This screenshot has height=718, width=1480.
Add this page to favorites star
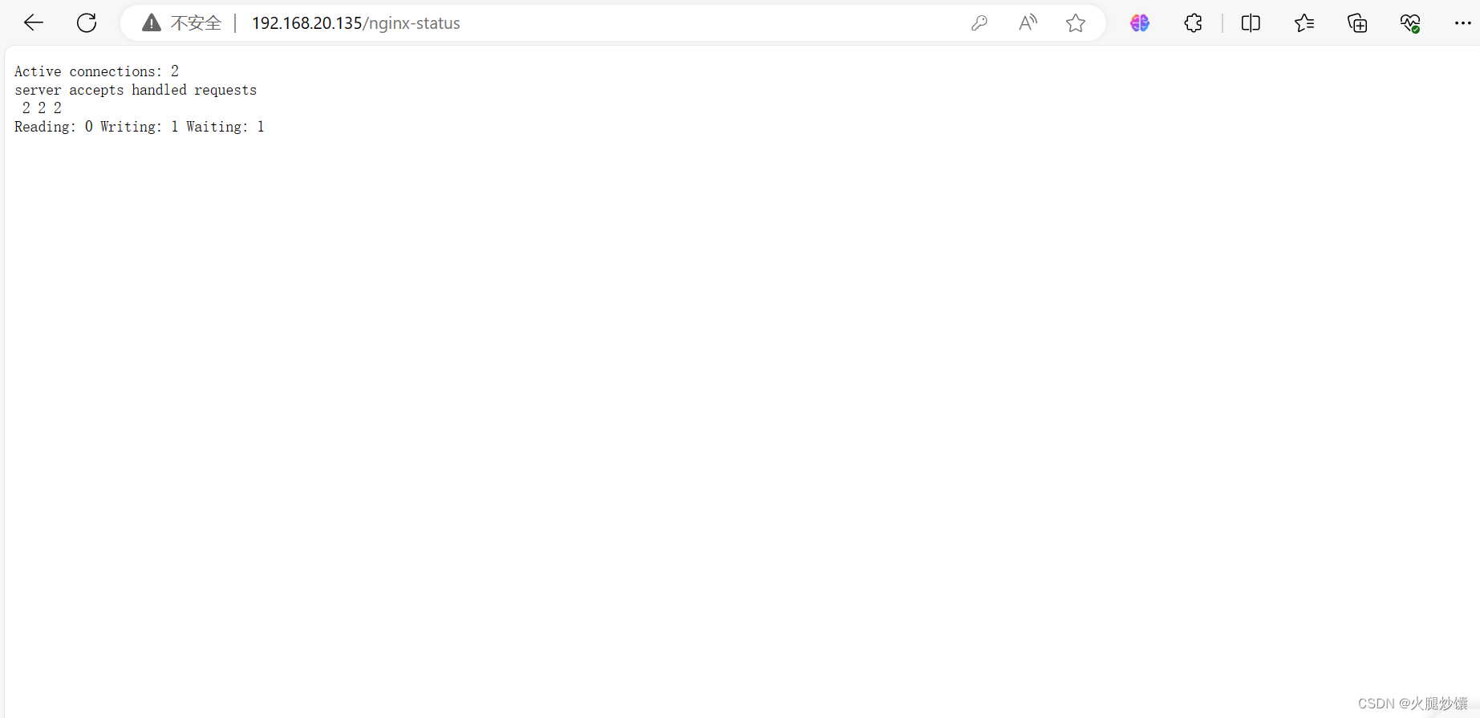[x=1076, y=23]
